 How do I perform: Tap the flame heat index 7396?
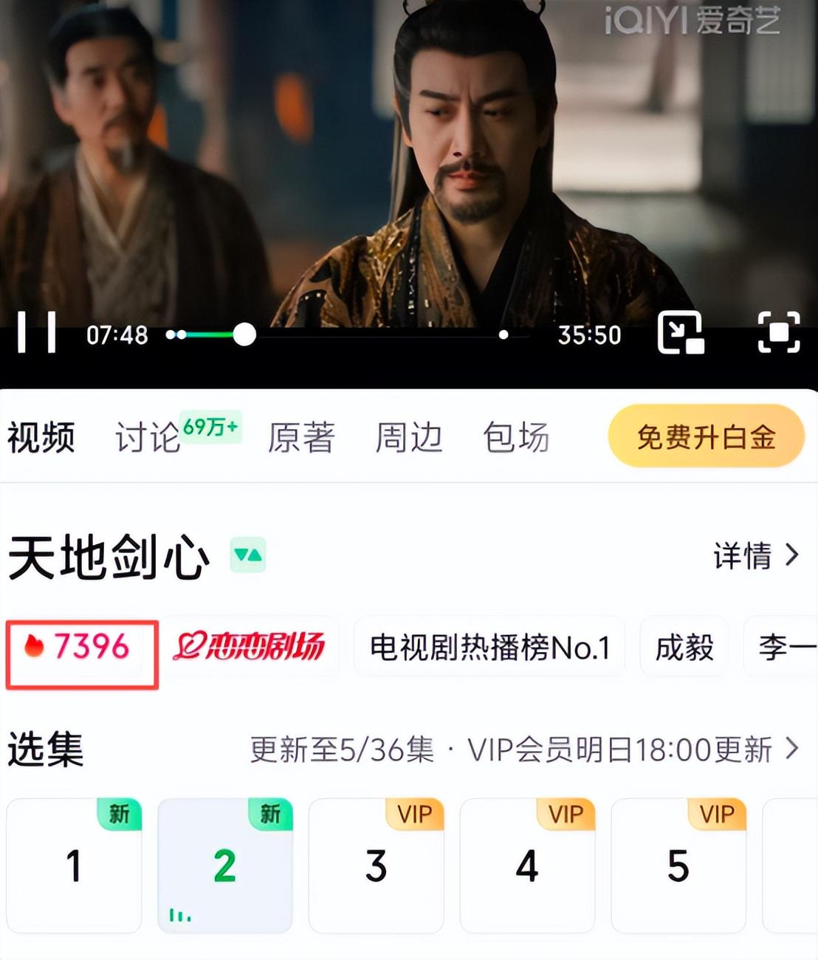pos(77,646)
